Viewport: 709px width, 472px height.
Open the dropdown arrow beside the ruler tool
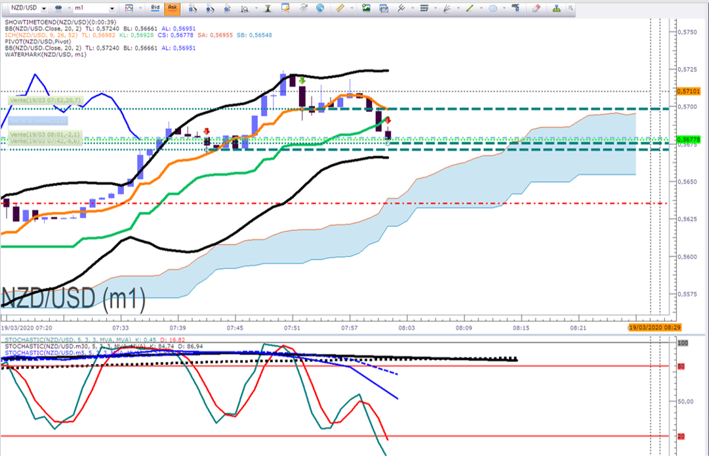tap(352, 8)
